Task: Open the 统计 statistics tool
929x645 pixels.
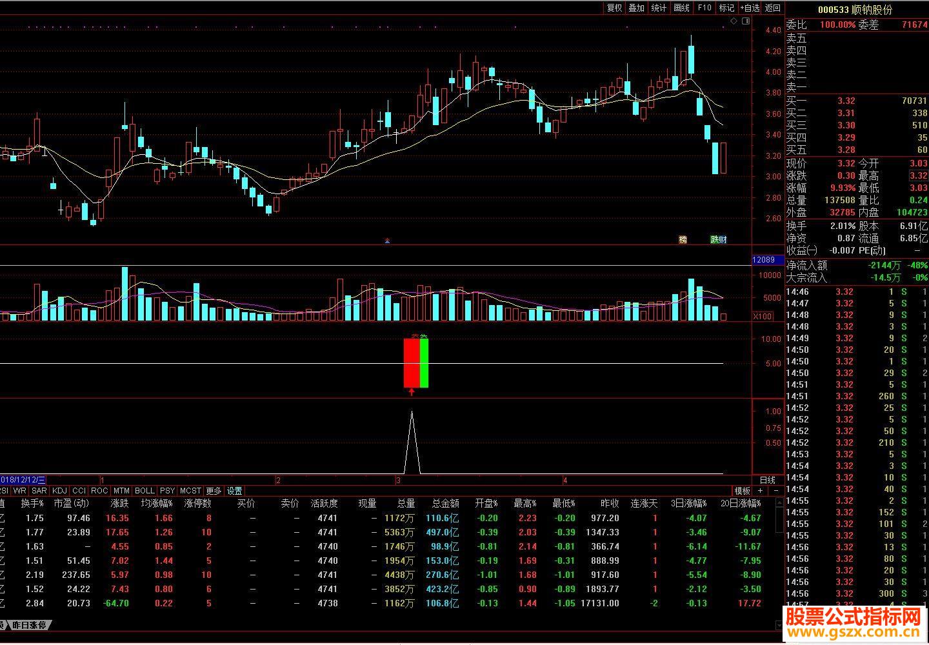Action: (659, 8)
